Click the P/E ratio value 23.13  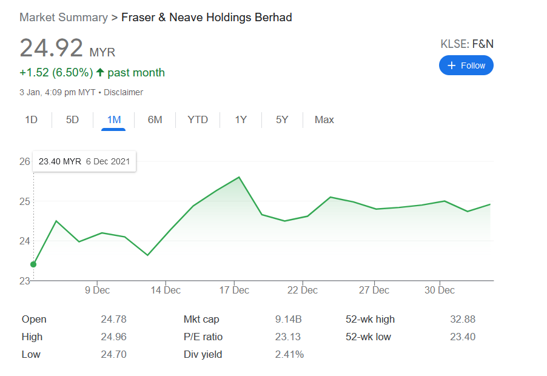(x=288, y=337)
